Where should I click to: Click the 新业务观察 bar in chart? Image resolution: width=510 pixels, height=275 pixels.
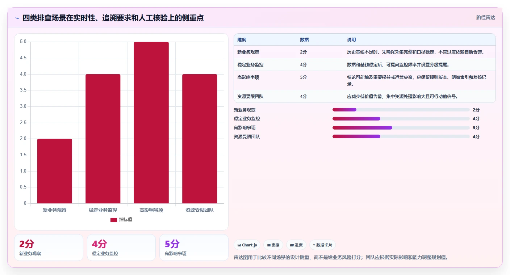pos(55,171)
